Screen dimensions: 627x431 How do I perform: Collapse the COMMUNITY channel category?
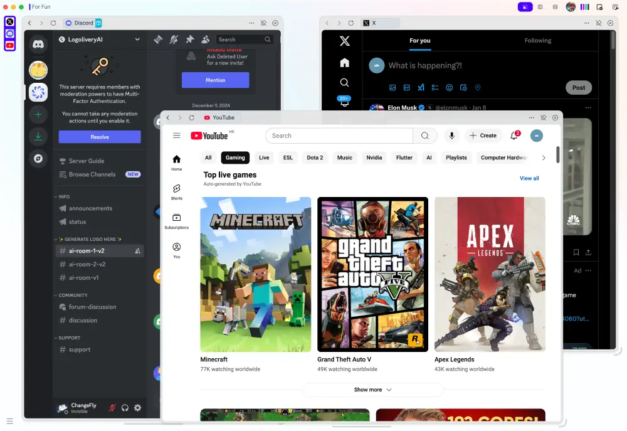coord(73,295)
